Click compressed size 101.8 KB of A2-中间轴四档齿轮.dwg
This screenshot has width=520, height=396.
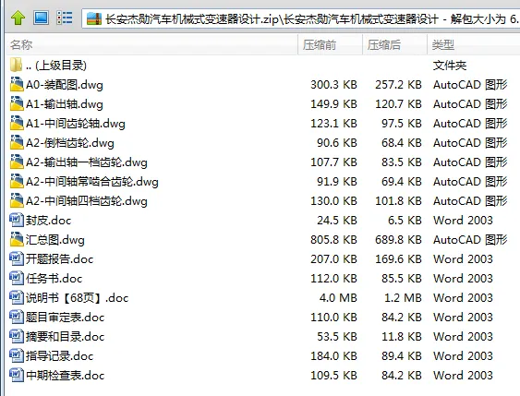(x=398, y=201)
